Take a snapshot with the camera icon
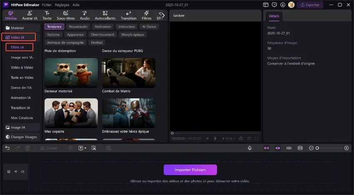Image resolution: width=354 pixels, height=195 pixels. 241,138
